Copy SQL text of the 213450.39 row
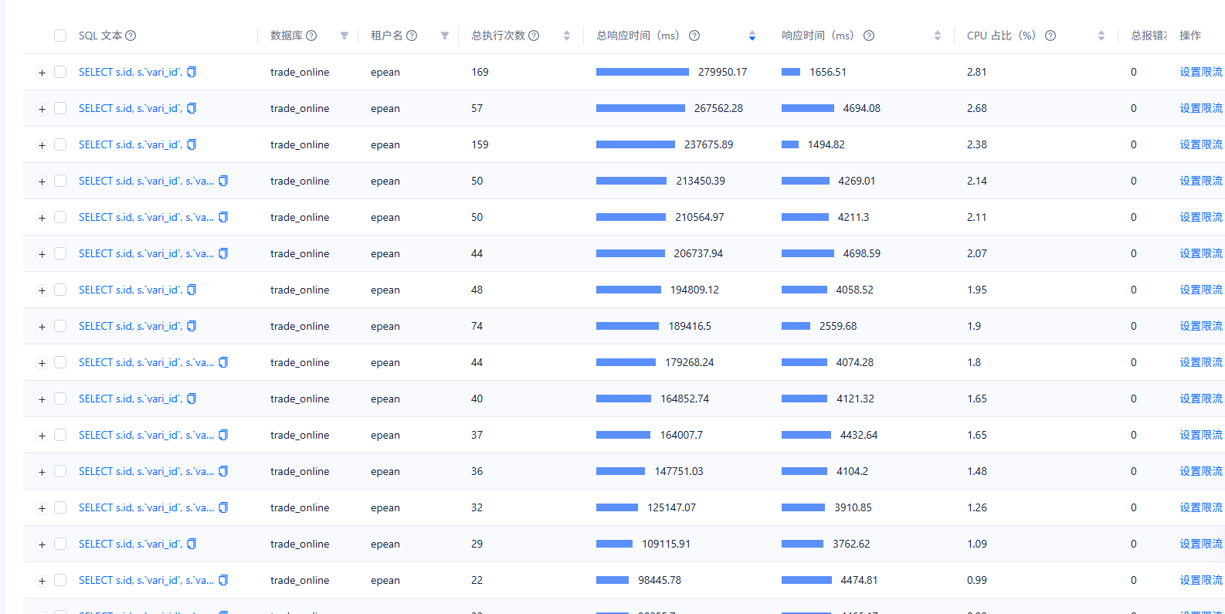Image resolution: width=1225 pixels, height=614 pixels. [x=223, y=181]
